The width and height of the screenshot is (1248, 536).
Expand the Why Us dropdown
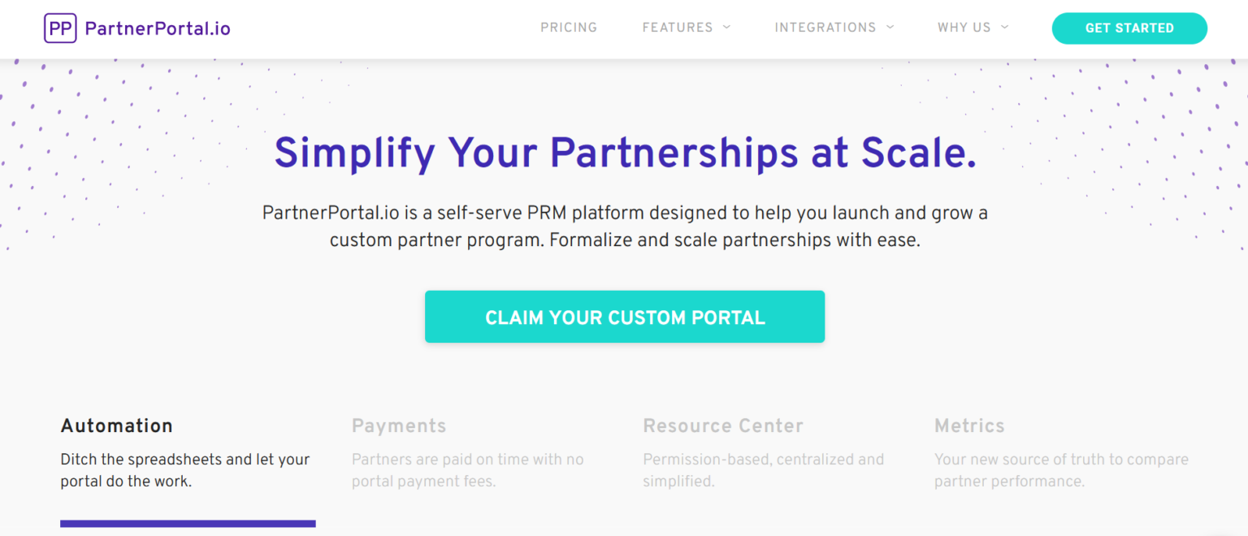(967, 28)
